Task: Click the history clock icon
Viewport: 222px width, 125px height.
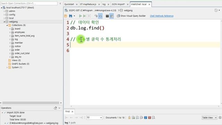Action: click(216, 10)
